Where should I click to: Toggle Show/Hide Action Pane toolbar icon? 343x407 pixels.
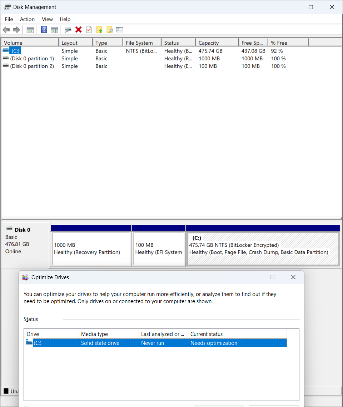(x=54, y=30)
